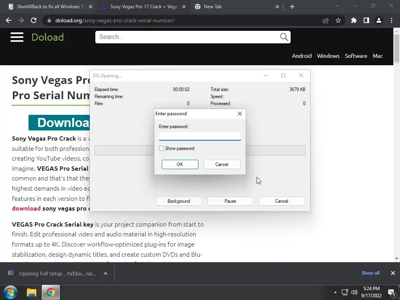Image resolution: width=400 pixels, height=300 pixels.
Task: Dismiss the downloads bar with X
Action: [393, 273]
